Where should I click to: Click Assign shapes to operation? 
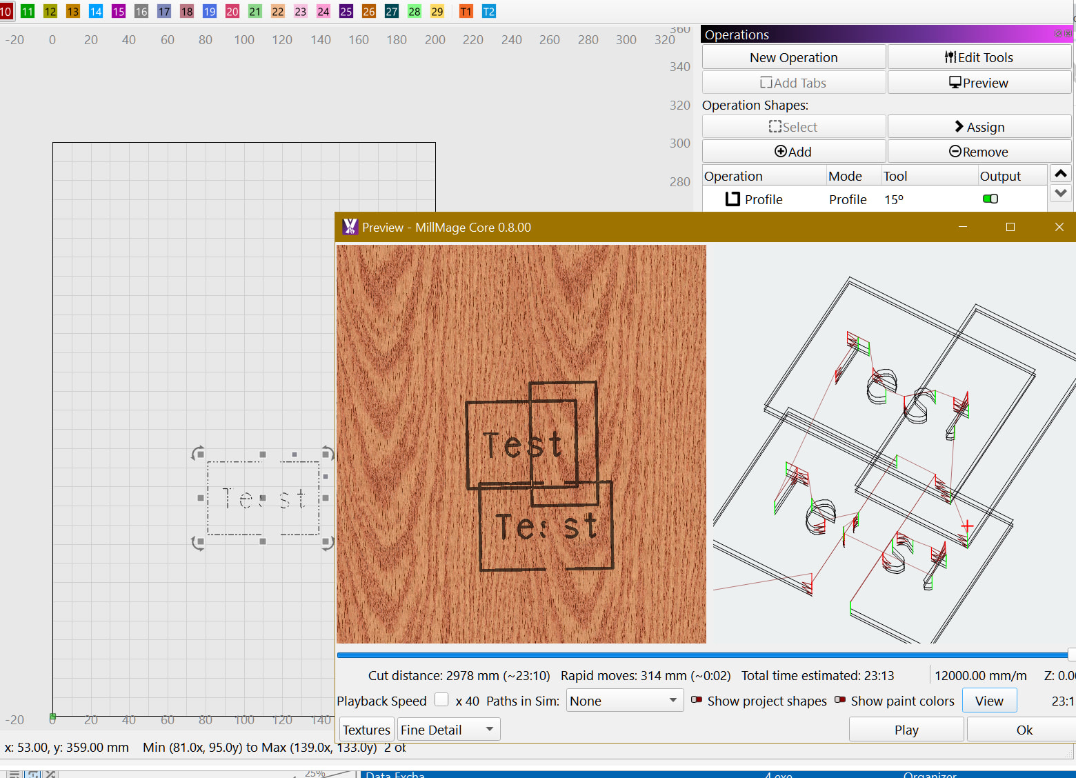(979, 127)
